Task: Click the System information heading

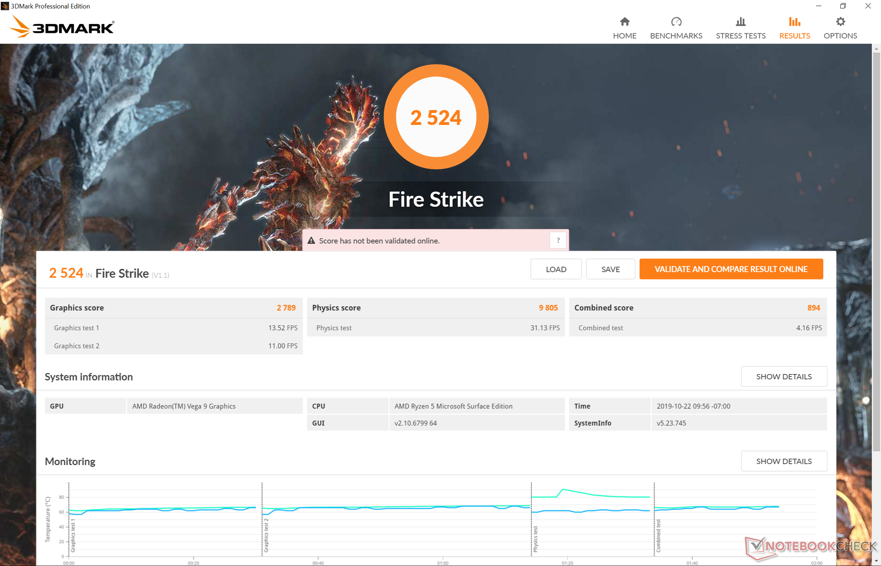Action: (89, 377)
